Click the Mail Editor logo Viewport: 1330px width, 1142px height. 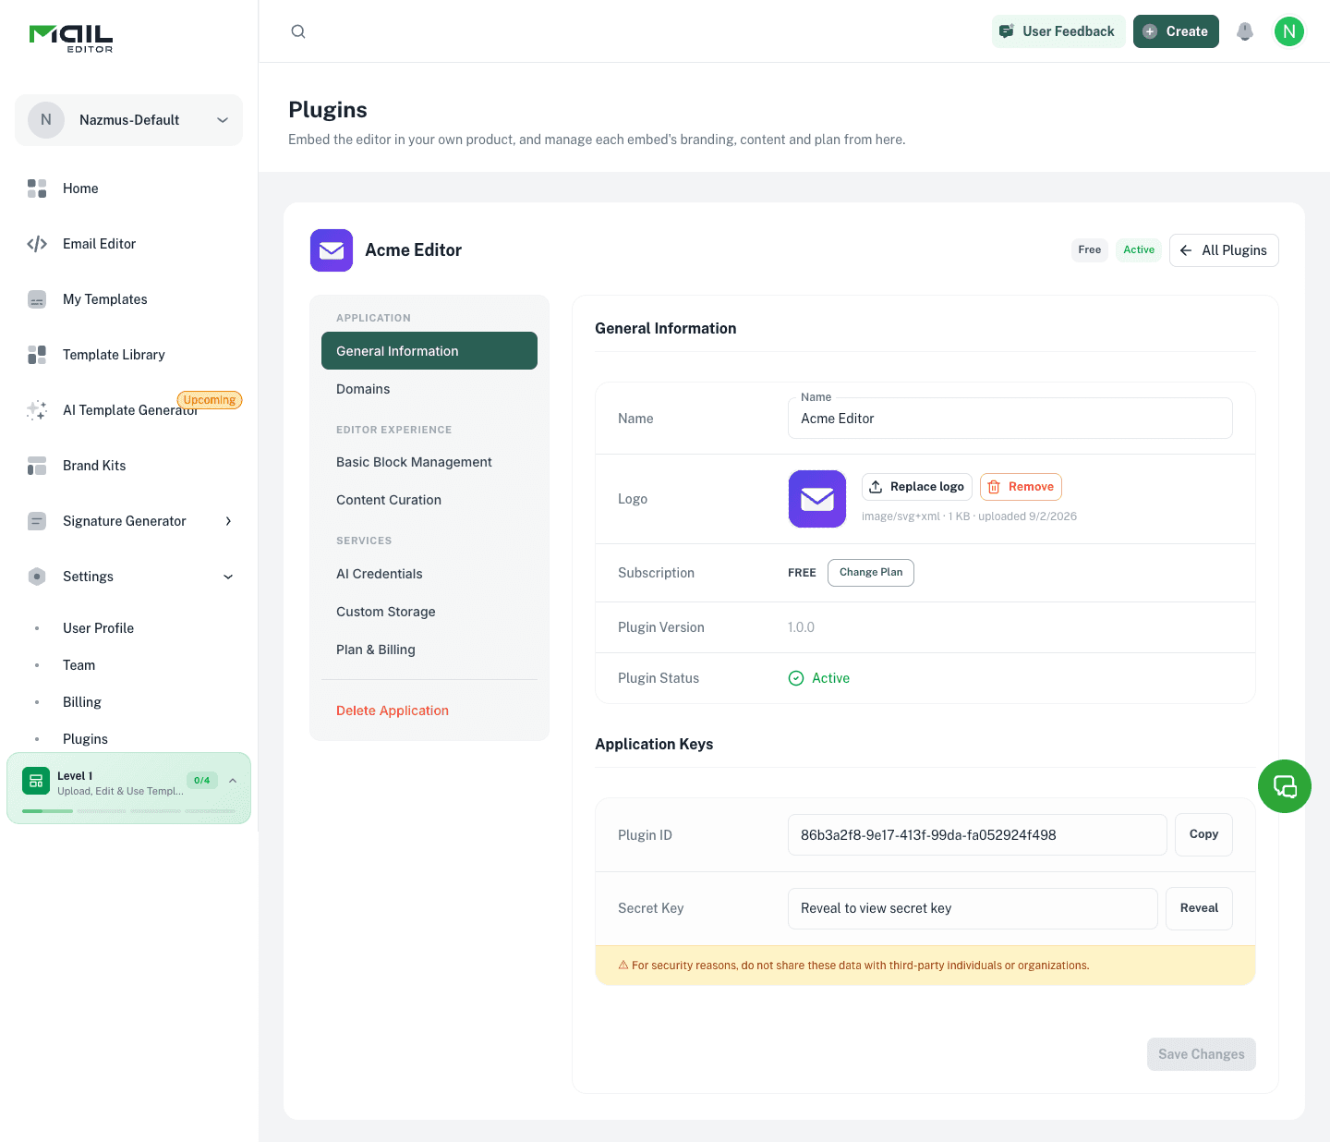point(71,38)
